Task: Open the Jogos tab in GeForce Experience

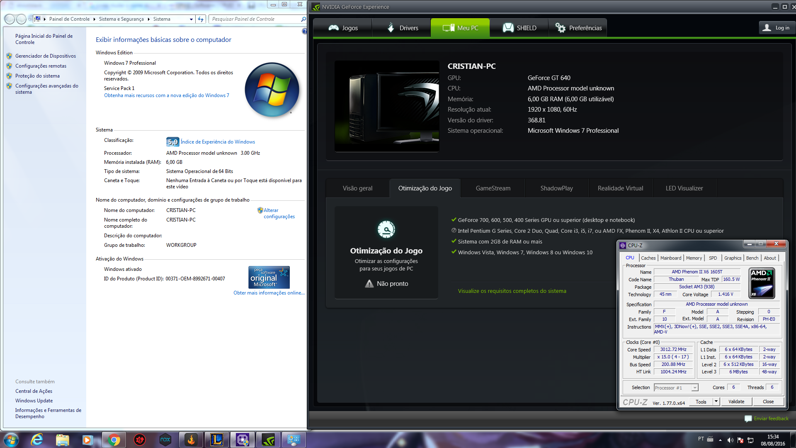Action: [342, 28]
